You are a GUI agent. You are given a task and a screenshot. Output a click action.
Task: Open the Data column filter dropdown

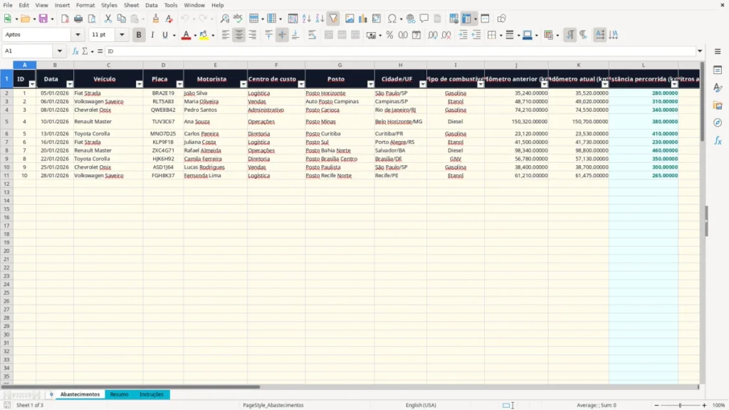tap(70, 84)
